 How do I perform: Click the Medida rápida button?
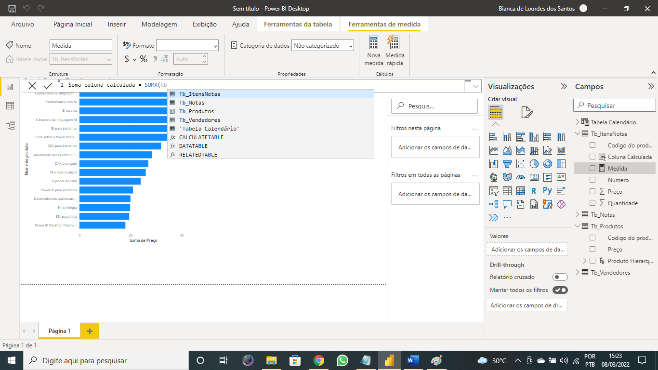[x=395, y=51]
